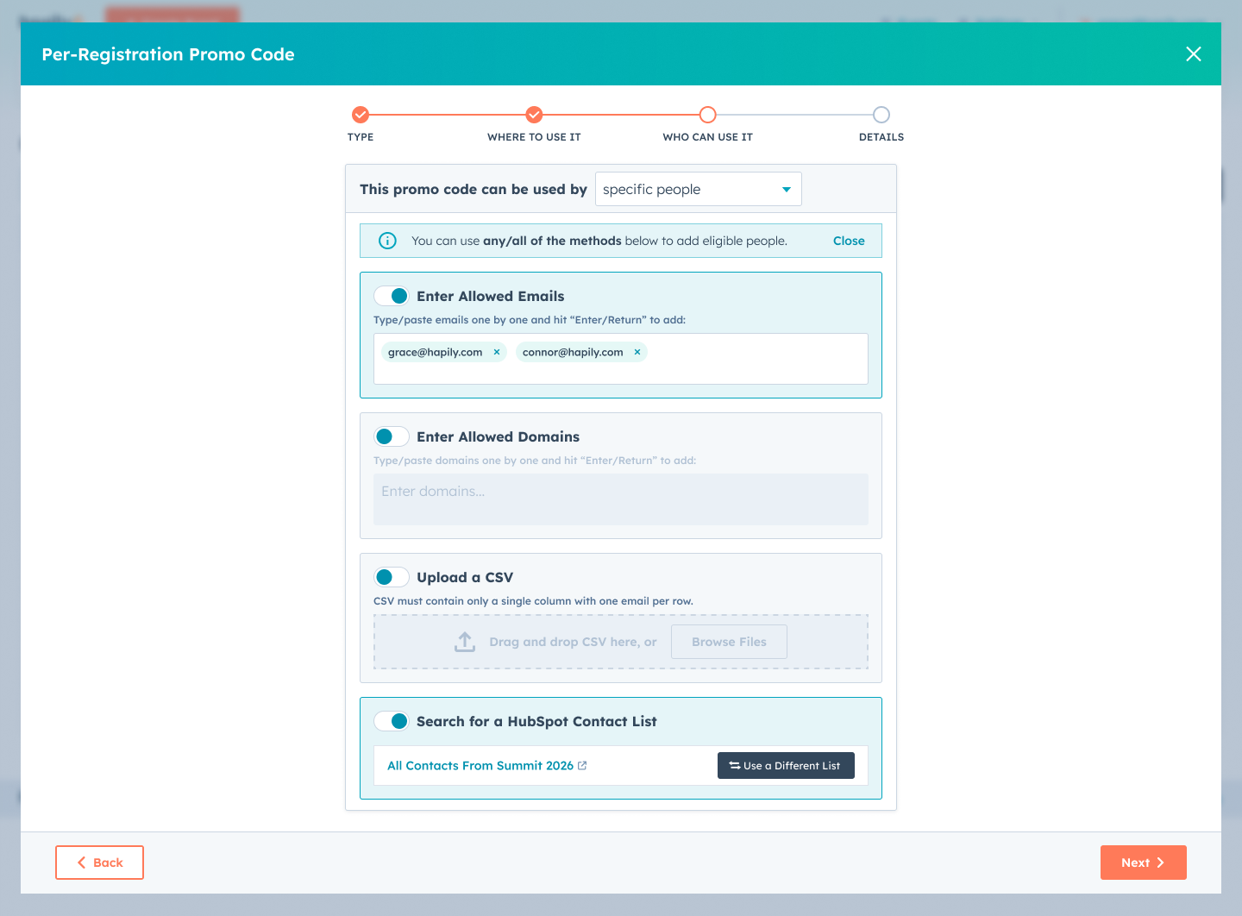Remove connor@hapily.com email chip

point(637,352)
